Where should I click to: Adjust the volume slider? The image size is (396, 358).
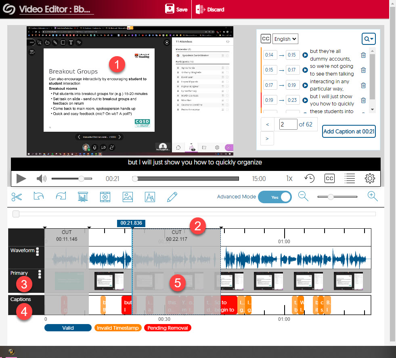[x=72, y=179]
